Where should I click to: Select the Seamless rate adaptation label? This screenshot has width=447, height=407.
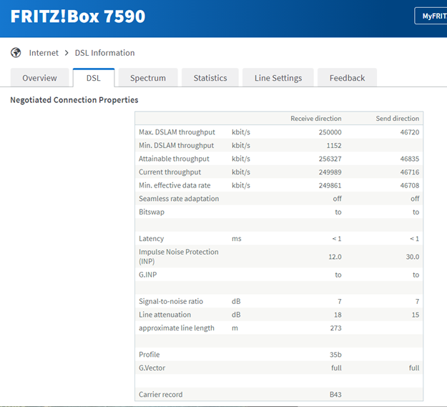[179, 198]
